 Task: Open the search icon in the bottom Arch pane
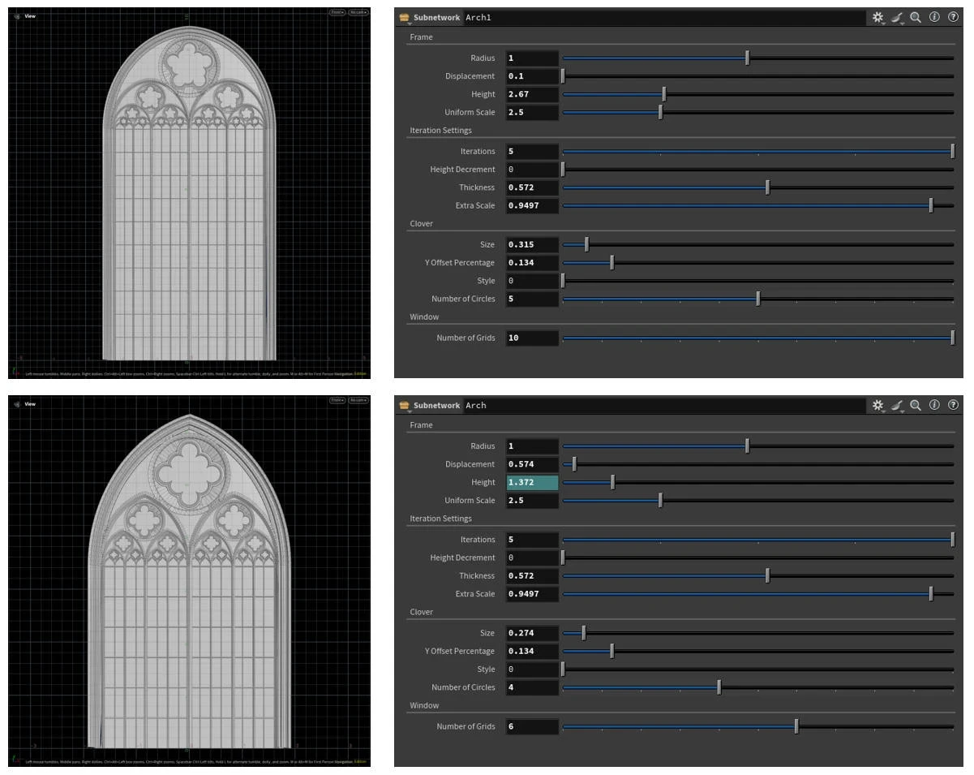(x=917, y=405)
